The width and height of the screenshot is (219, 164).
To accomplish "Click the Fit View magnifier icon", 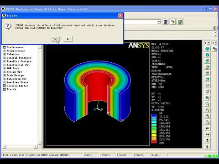I will click(207, 97).
